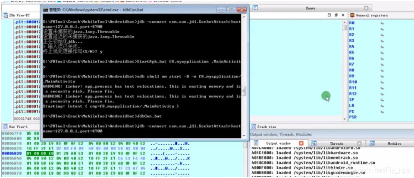Click the IDA View-PC panel icon
Image resolution: width=414 pixels, height=178 pixels.
point(5,16)
